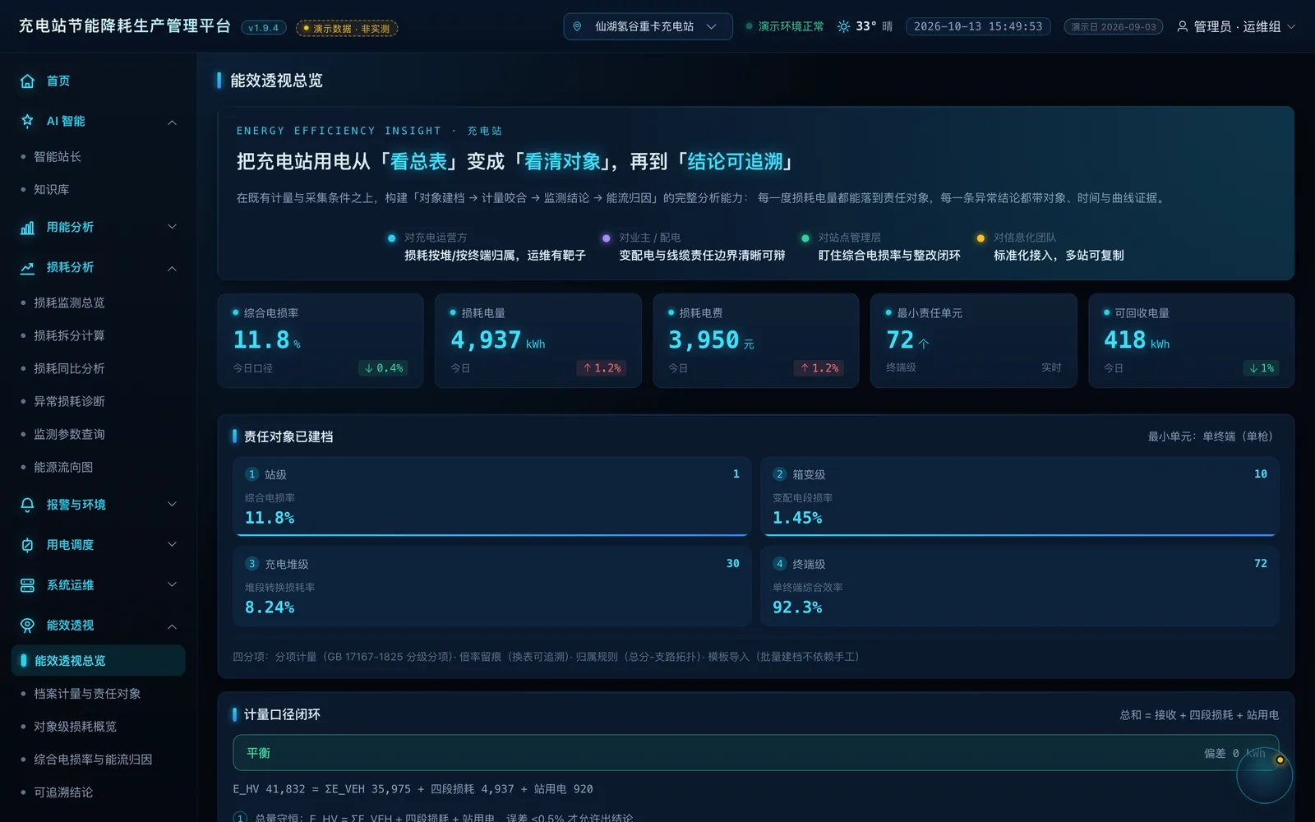Open the 管理员 · 运维组 account menu
The width and height of the screenshot is (1315, 822).
1235,26
